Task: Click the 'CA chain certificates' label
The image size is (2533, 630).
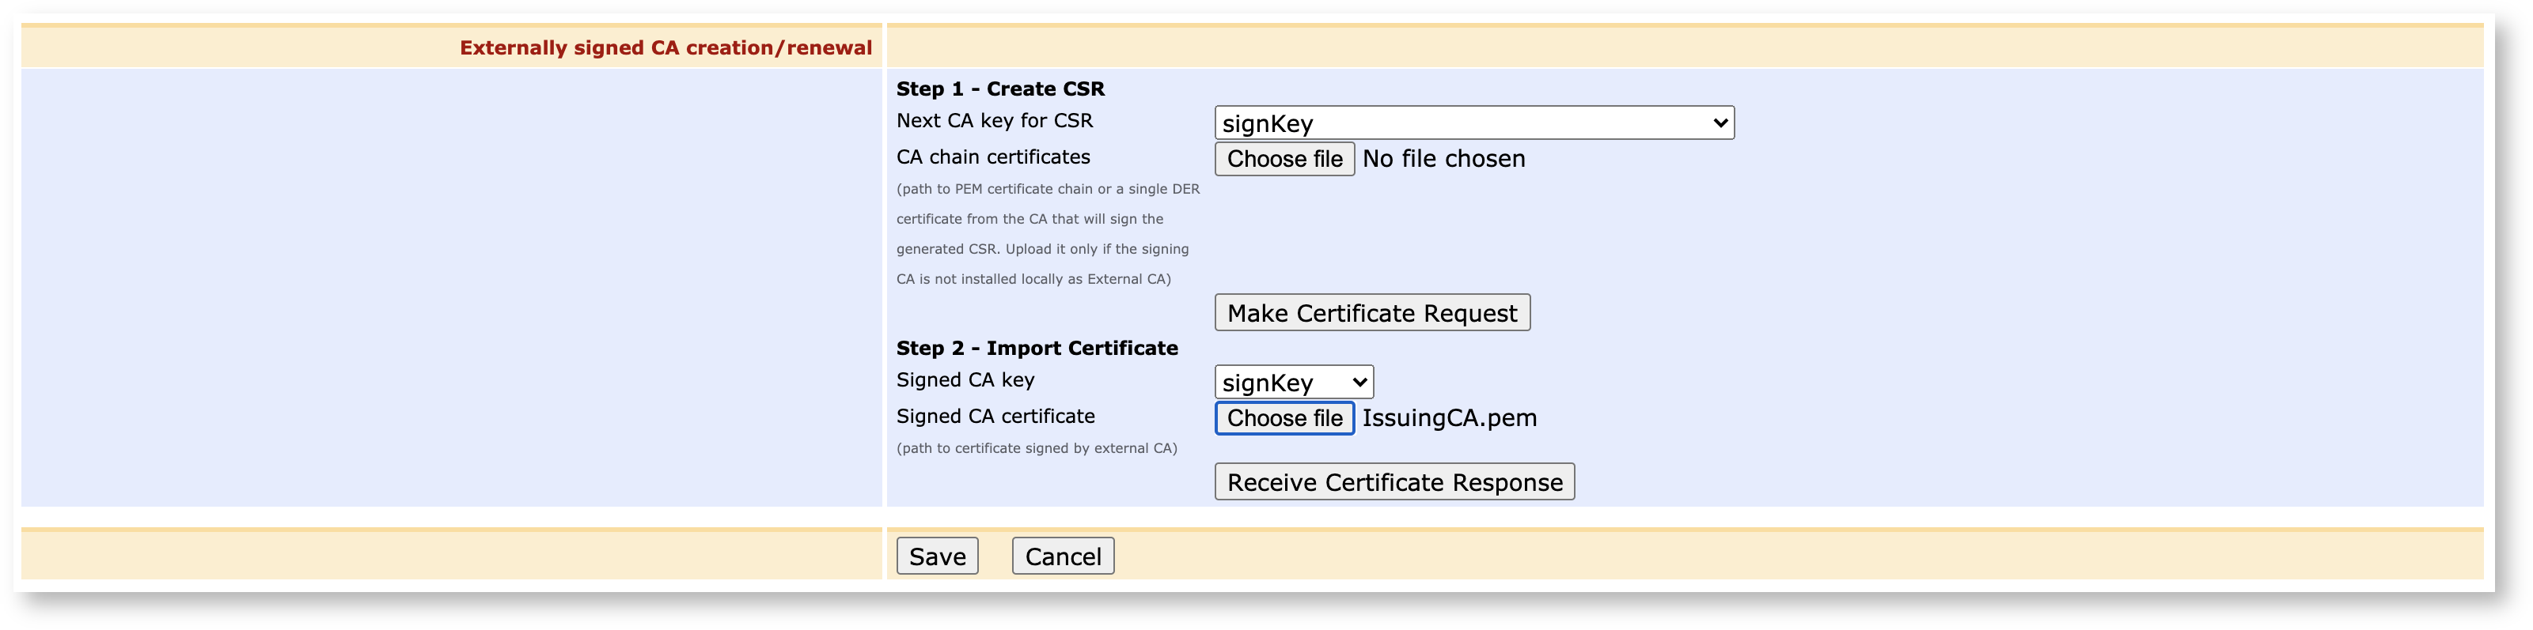Action: click(x=992, y=157)
